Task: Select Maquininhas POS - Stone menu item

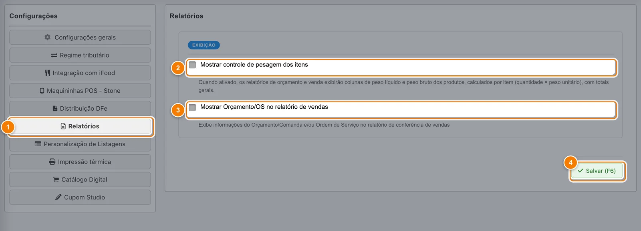Action: tap(80, 91)
